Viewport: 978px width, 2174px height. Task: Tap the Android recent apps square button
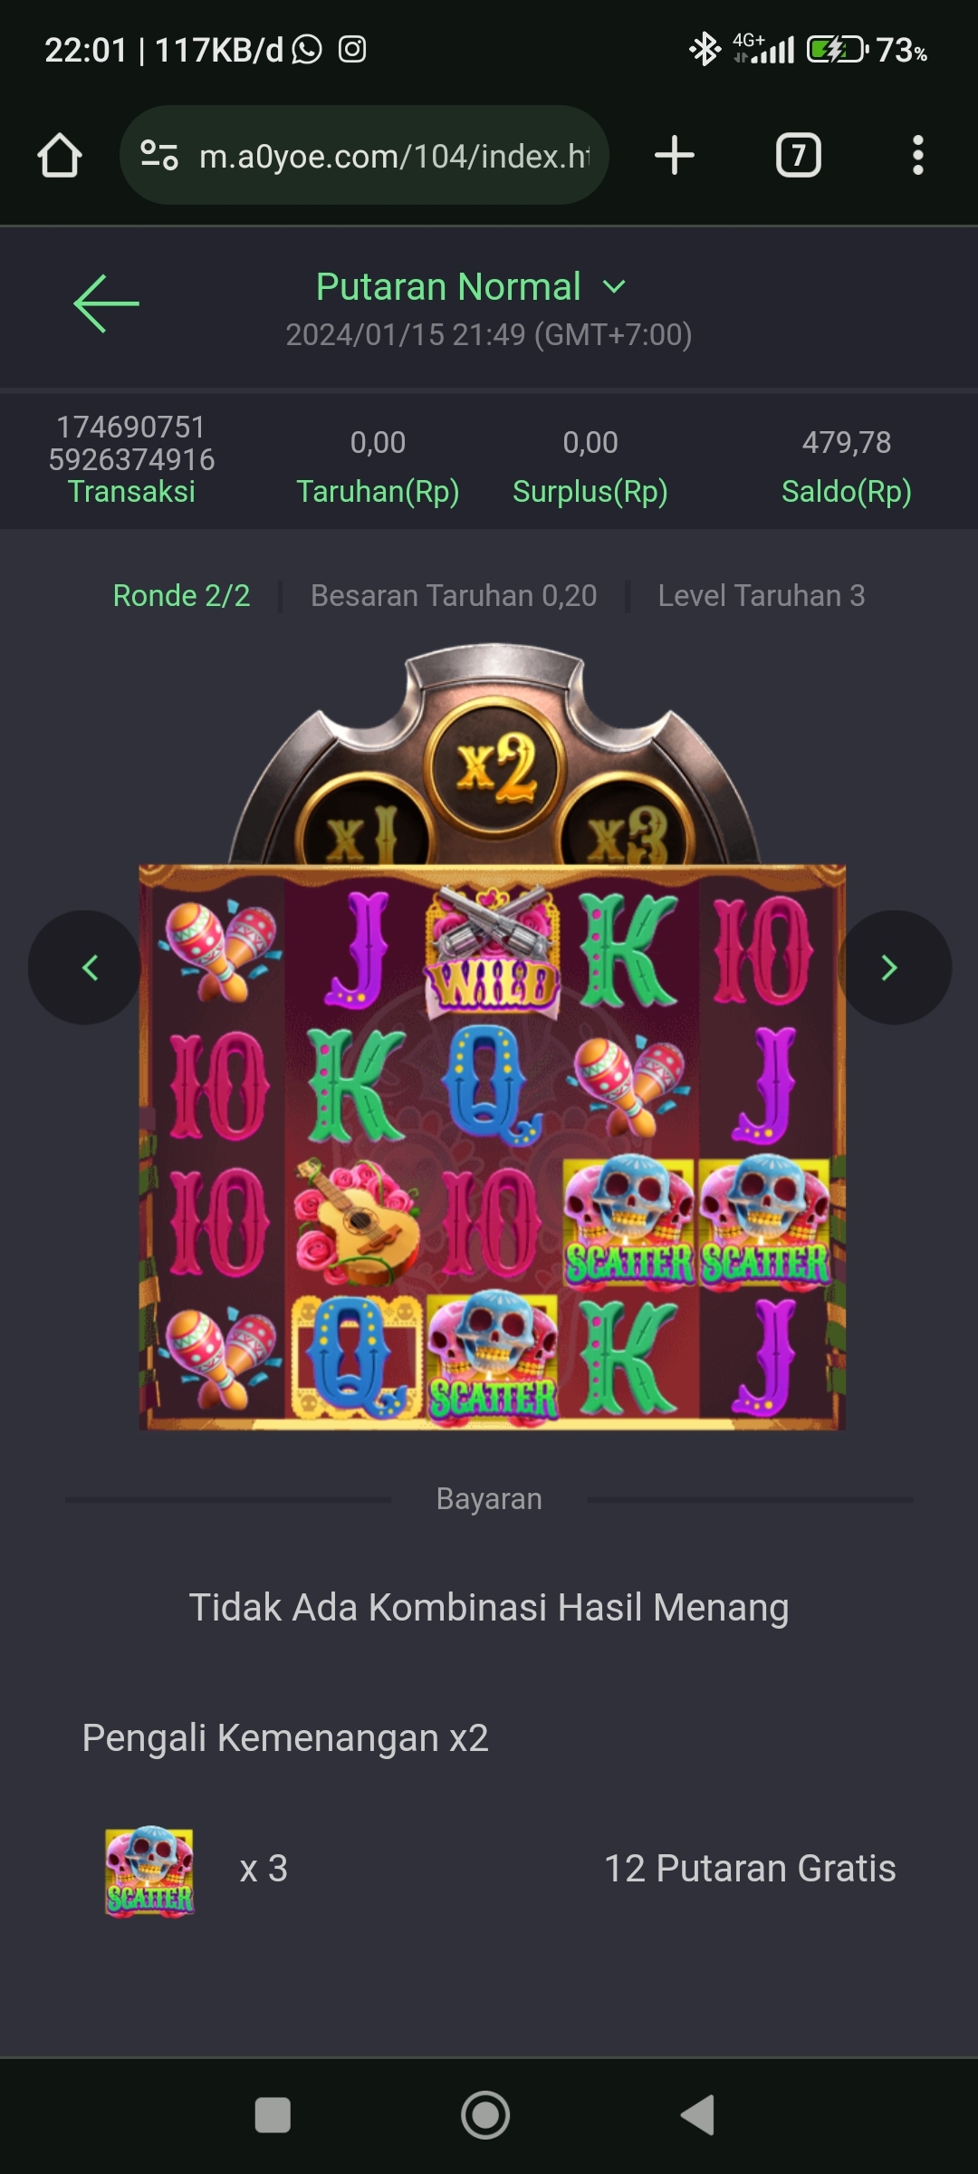click(273, 2115)
